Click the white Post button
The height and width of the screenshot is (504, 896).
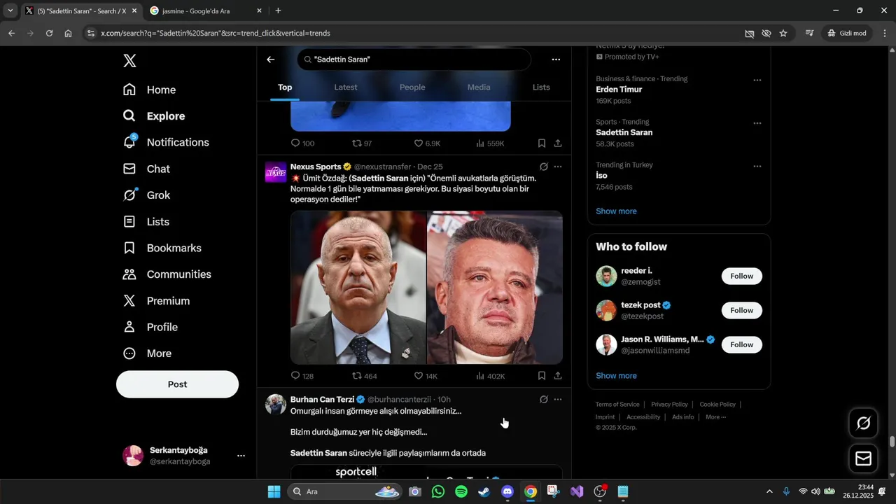click(177, 384)
